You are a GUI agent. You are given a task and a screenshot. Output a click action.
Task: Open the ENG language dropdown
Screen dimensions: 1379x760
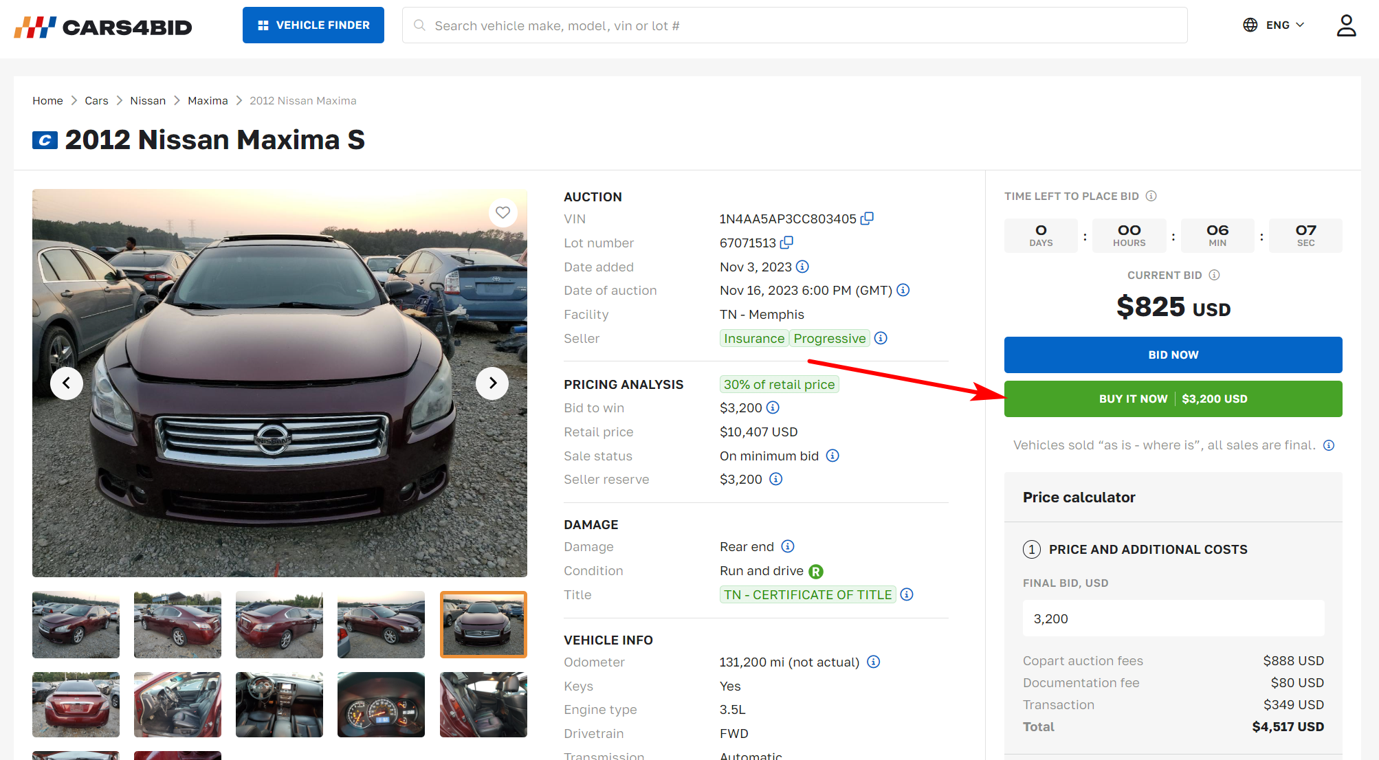[1285, 25]
